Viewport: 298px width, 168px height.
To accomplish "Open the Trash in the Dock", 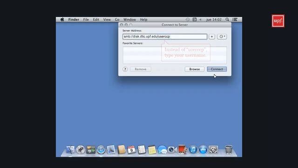I will pyautogui.click(x=229, y=149).
